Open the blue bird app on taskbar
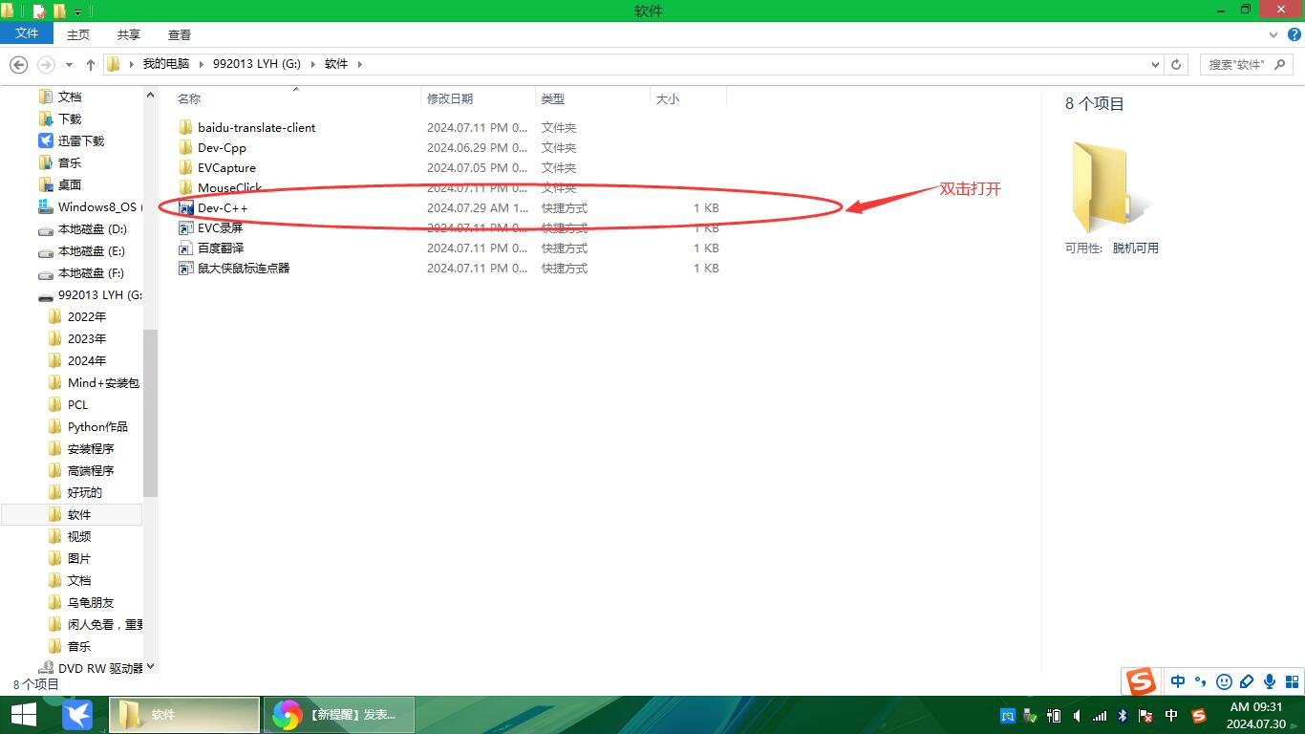This screenshot has width=1305, height=734. (x=77, y=715)
